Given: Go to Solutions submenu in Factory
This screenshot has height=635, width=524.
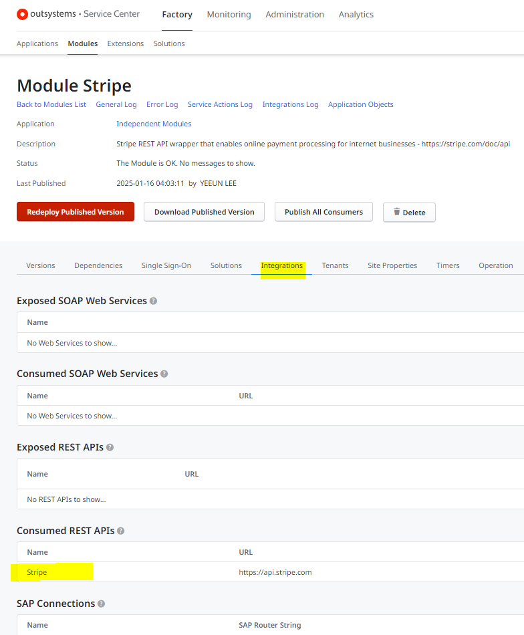Looking at the screenshot, I should (169, 43).
